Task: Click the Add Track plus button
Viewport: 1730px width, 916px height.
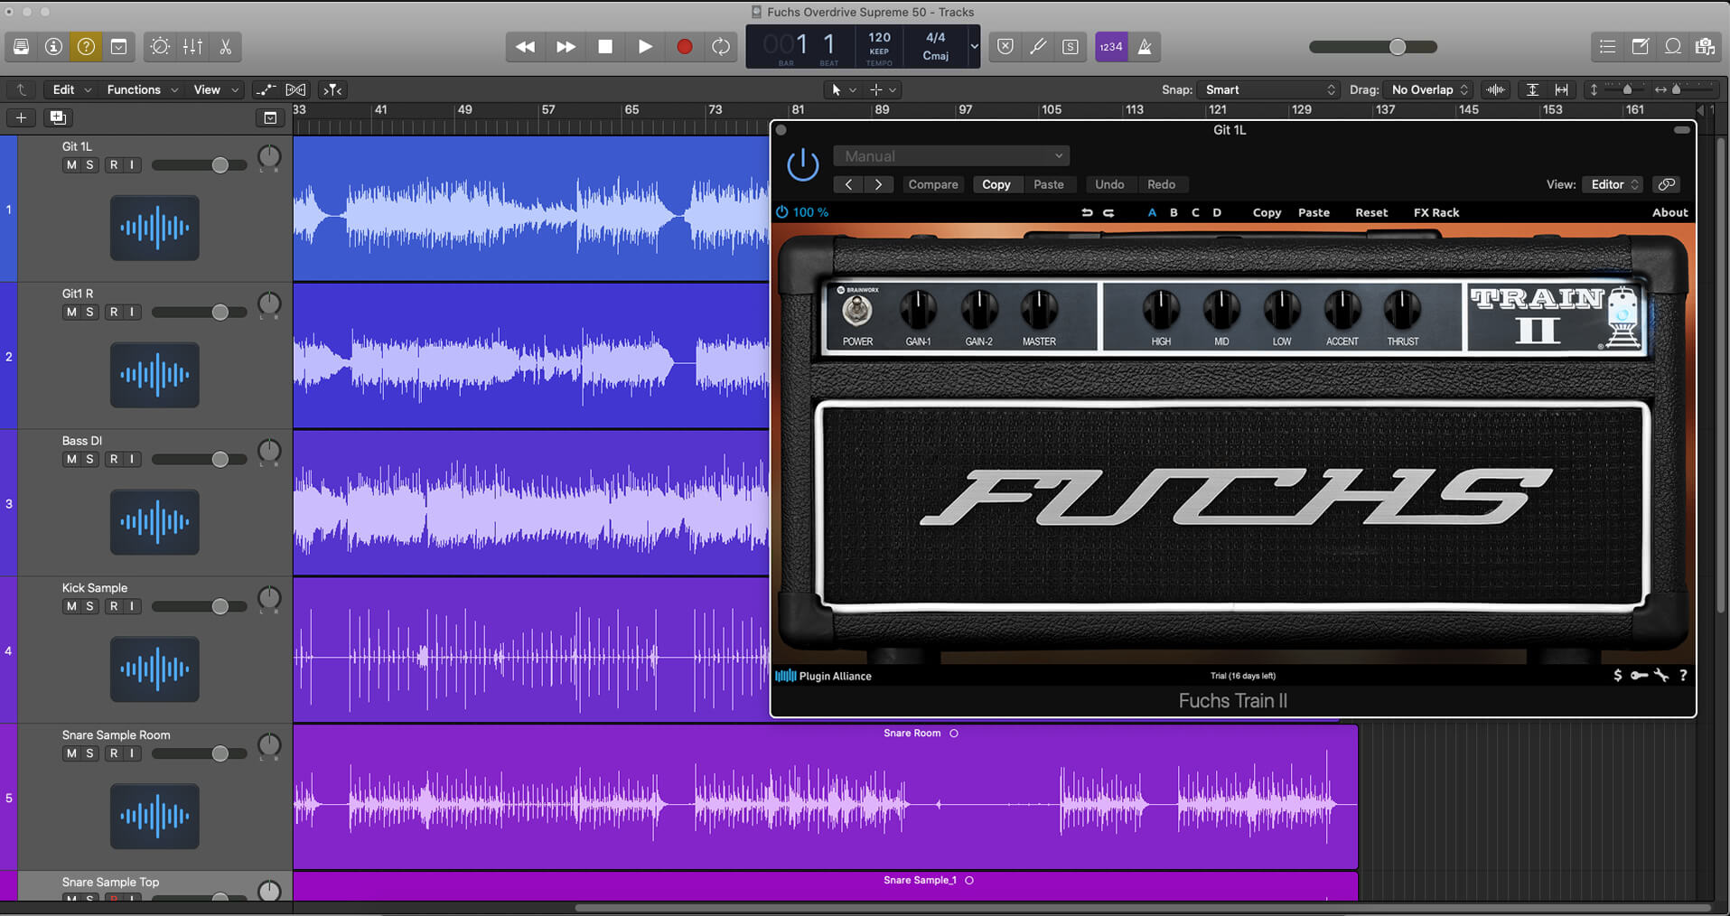Action: tap(21, 117)
